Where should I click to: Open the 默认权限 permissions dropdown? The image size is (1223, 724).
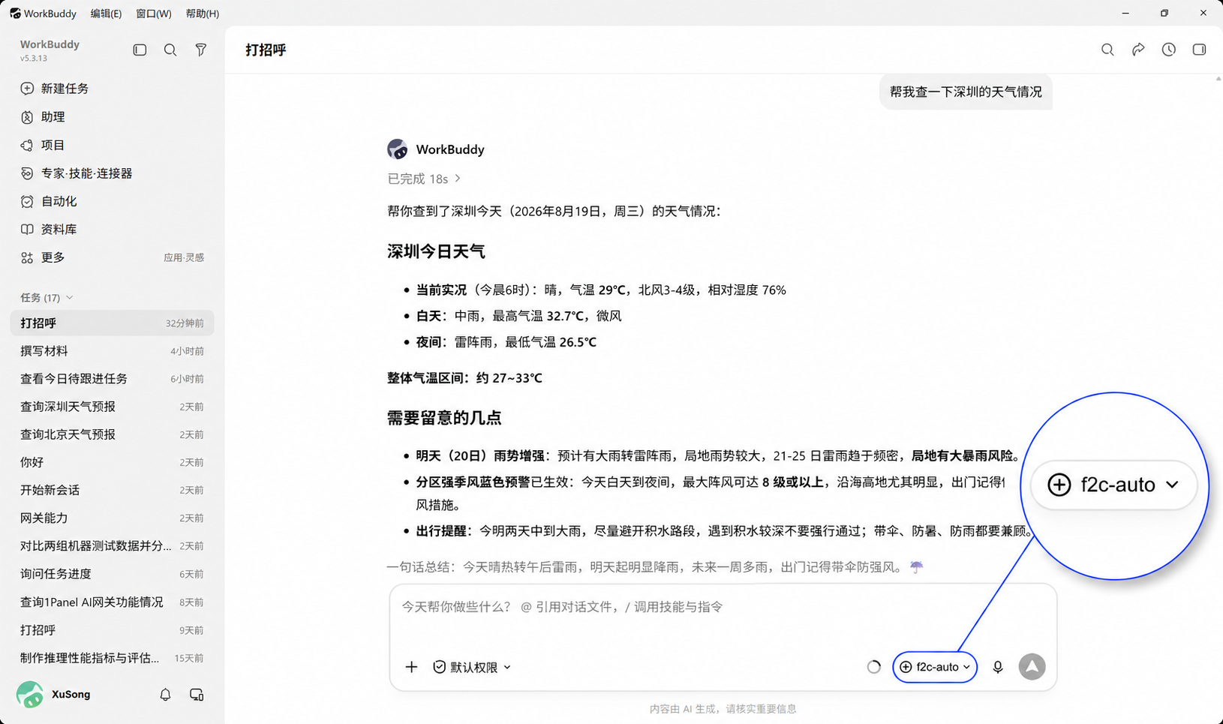coord(472,667)
